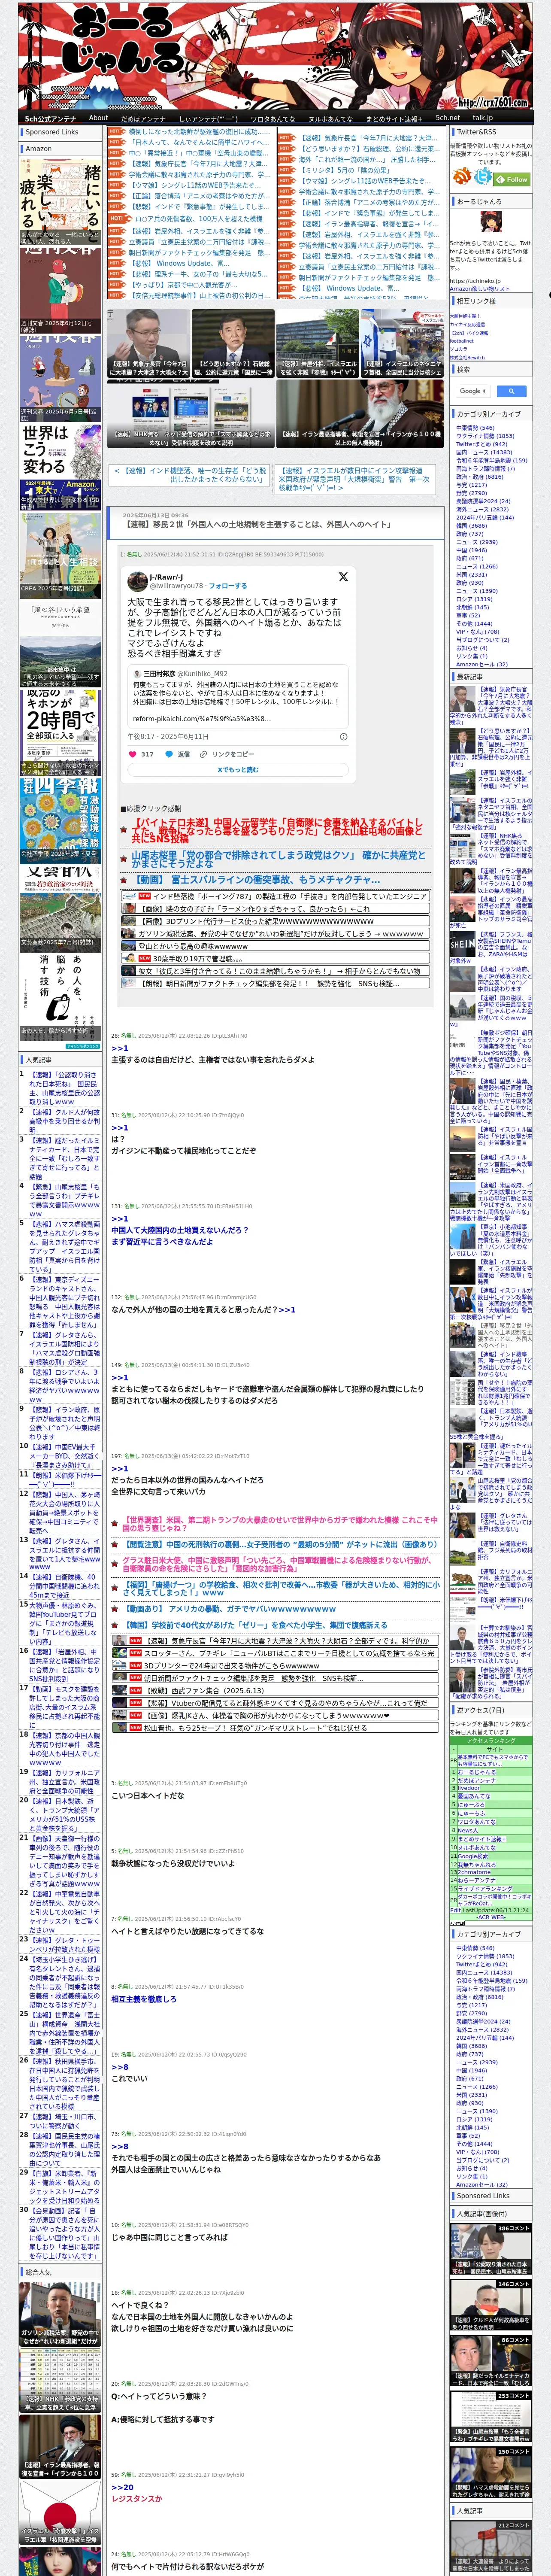This screenshot has width=551, height=2576.
Task: Open the 国内ニュース (14383) category
Action: click(484, 452)
